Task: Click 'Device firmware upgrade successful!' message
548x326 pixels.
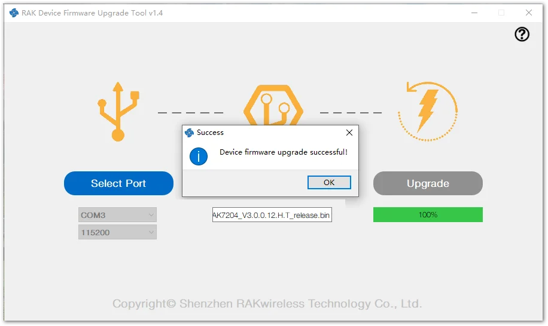Action: coord(284,152)
